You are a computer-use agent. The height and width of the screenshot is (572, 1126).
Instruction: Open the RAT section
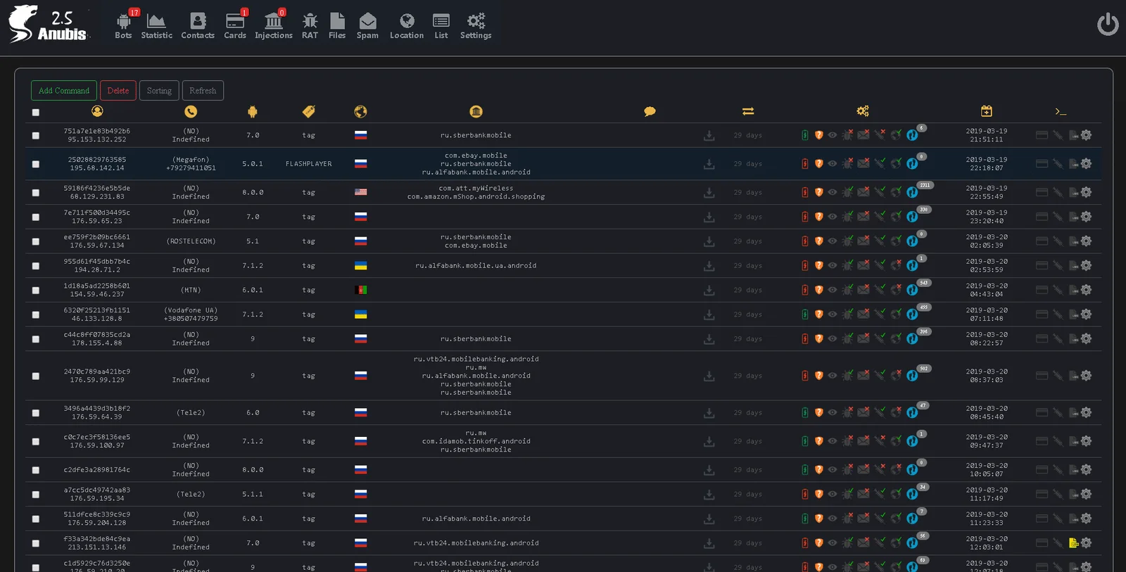coord(310,26)
